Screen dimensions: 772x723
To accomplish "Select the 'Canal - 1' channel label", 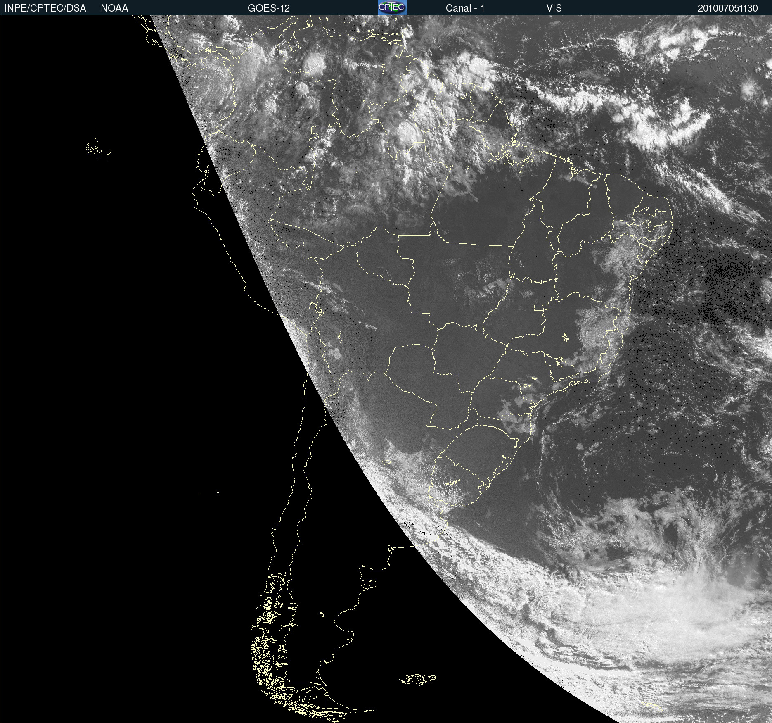I will coord(465,8).
